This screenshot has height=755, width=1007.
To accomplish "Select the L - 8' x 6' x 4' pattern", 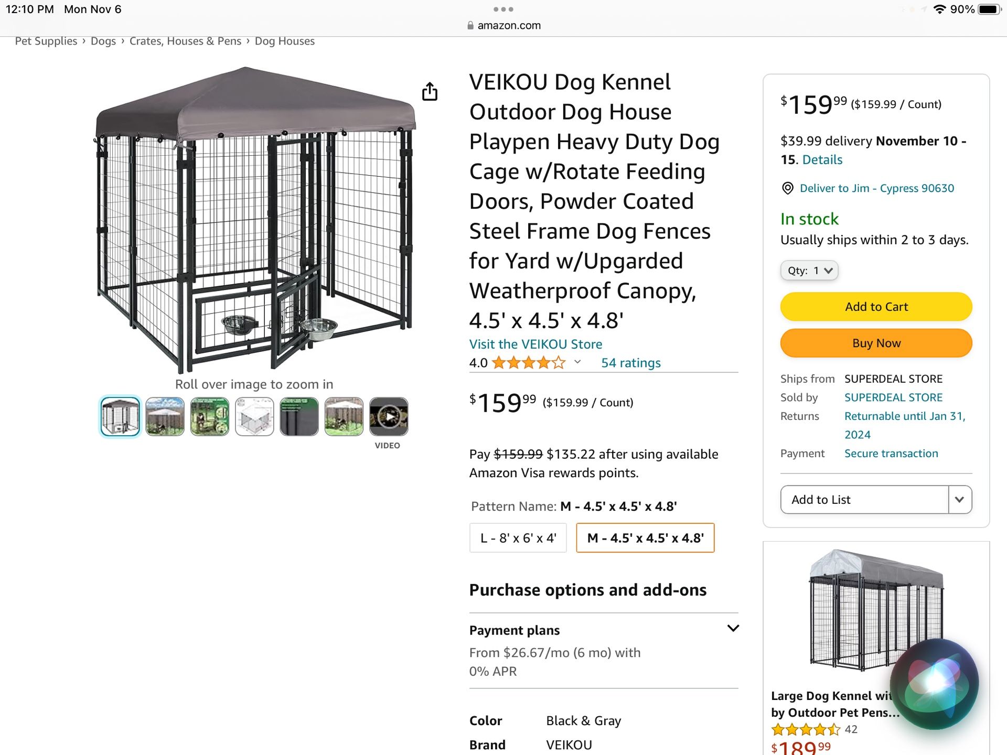I will point(518,537).
